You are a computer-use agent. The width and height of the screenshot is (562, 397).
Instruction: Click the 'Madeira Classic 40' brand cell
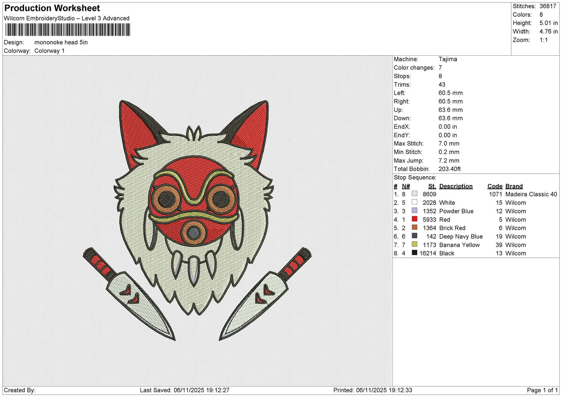click(532, 194)
